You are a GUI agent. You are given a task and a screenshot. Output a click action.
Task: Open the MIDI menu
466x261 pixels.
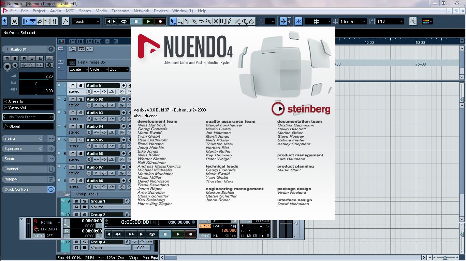70,11
